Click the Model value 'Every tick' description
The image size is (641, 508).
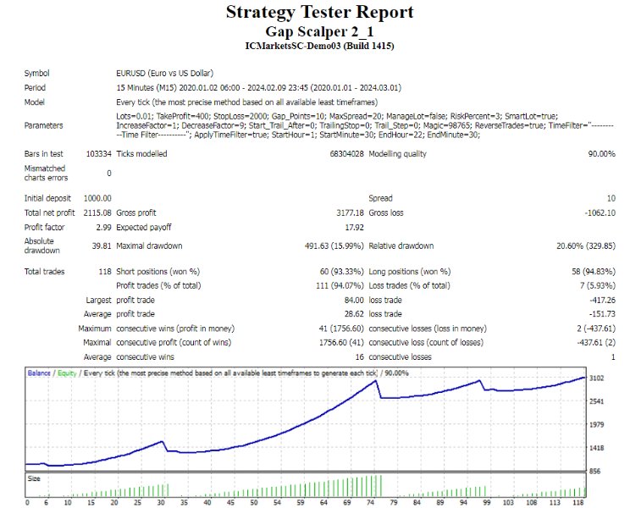pyautogui.click(x=247, y=102)
